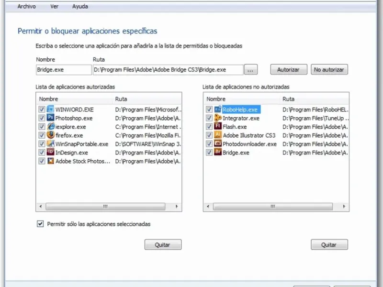Uncheck the WINWORD.EXE checkbox

click(x=42, y=110)
